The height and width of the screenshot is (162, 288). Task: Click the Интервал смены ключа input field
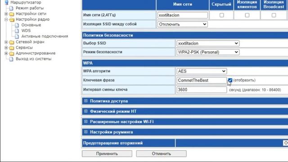[x=202, y=90]
